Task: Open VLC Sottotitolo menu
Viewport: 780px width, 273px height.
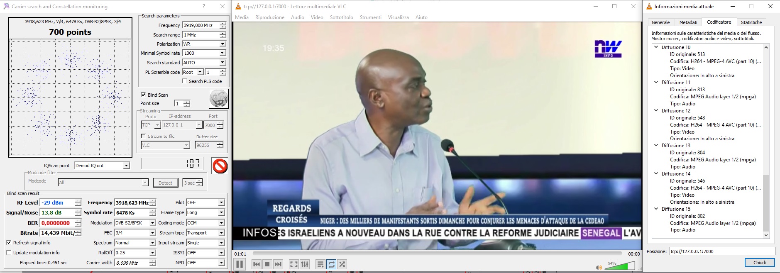Action: 342,17
